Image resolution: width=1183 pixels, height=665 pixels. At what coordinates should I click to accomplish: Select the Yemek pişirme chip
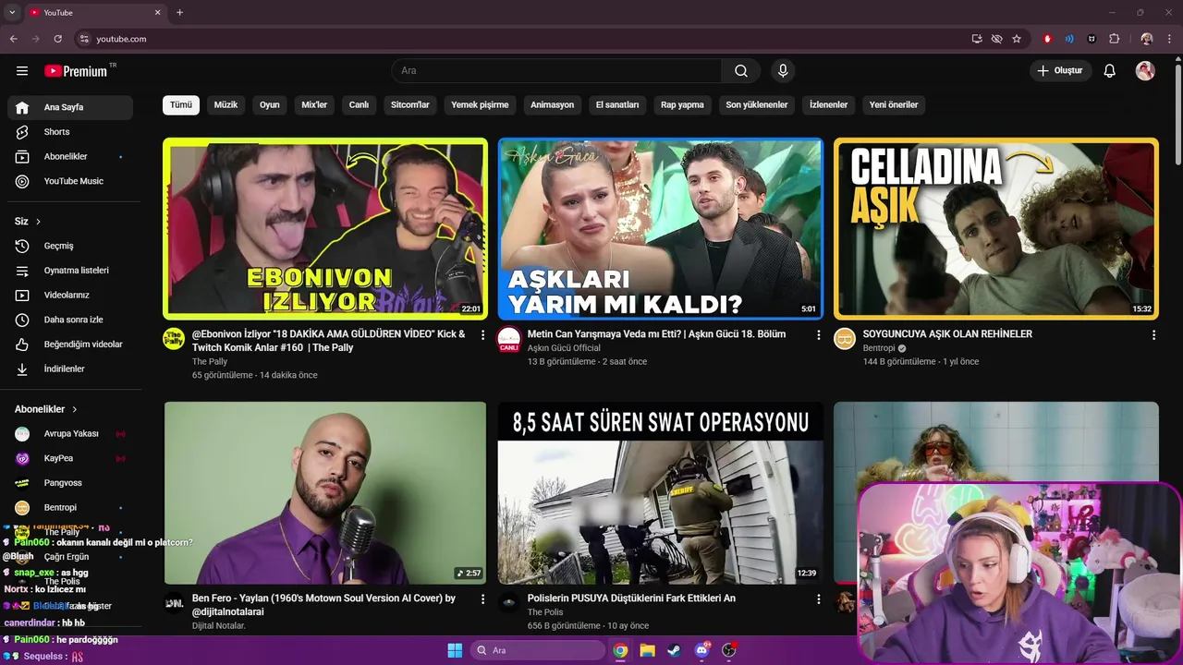point(480,105)
